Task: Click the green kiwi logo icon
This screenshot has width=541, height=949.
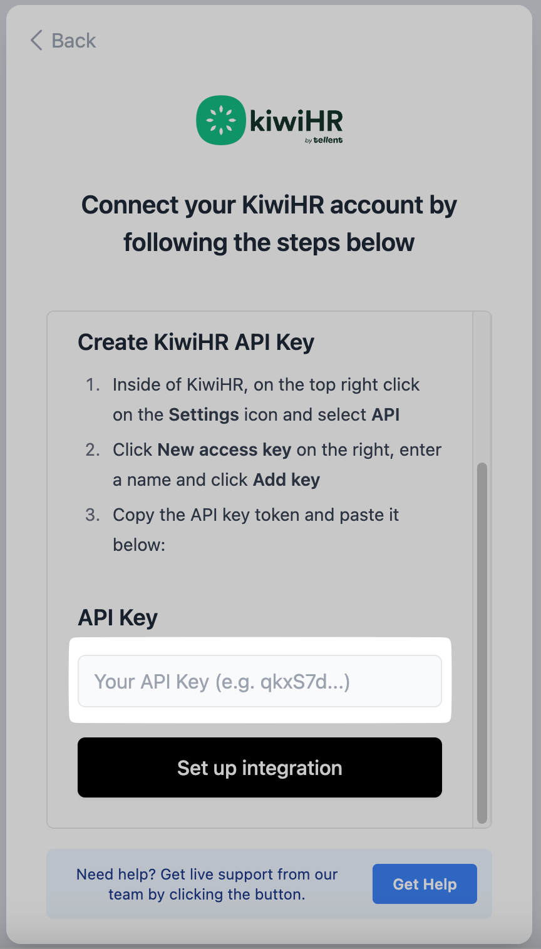Action: [x=220, y=120]
